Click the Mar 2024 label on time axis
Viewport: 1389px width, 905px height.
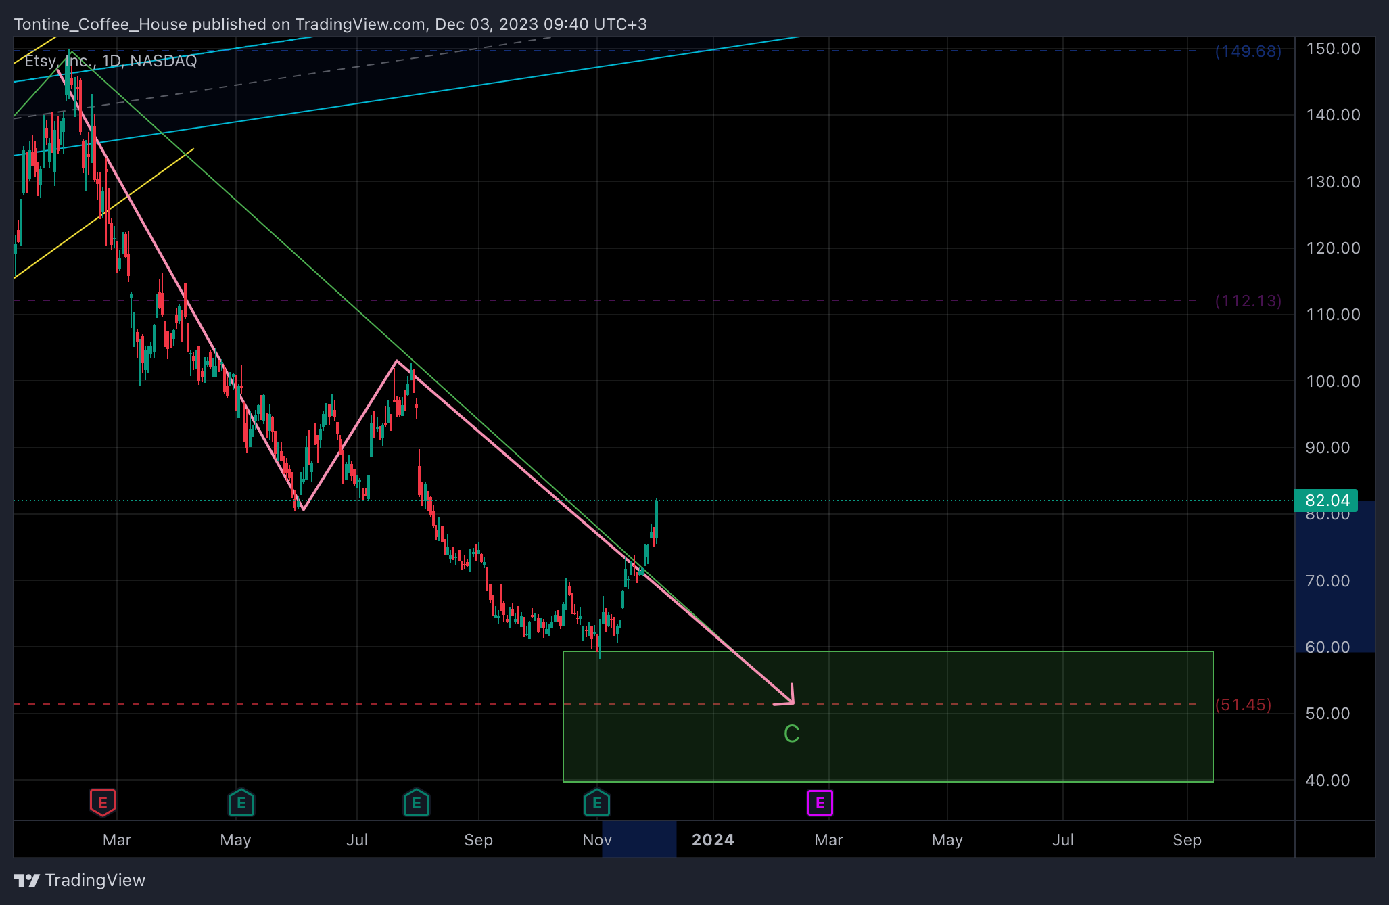coord(828,840)
